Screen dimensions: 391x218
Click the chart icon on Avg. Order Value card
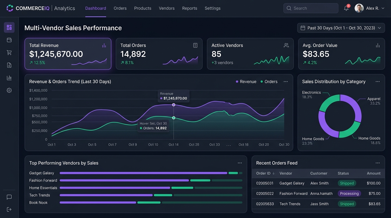(x=378, y=45)
